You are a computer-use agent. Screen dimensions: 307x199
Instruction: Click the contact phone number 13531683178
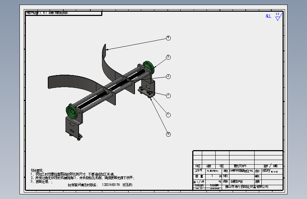coord(111,185)
